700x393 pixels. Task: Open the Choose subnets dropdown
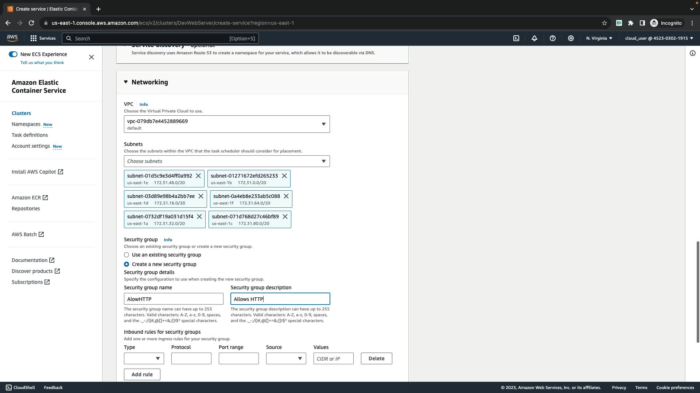(227, 161)
